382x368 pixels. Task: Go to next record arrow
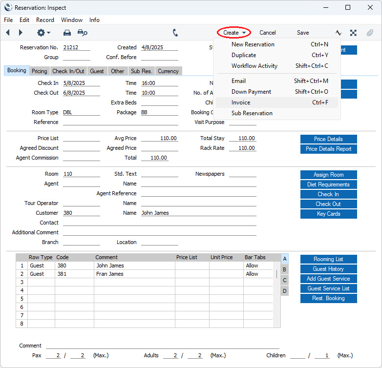click(x=21, y=32)
